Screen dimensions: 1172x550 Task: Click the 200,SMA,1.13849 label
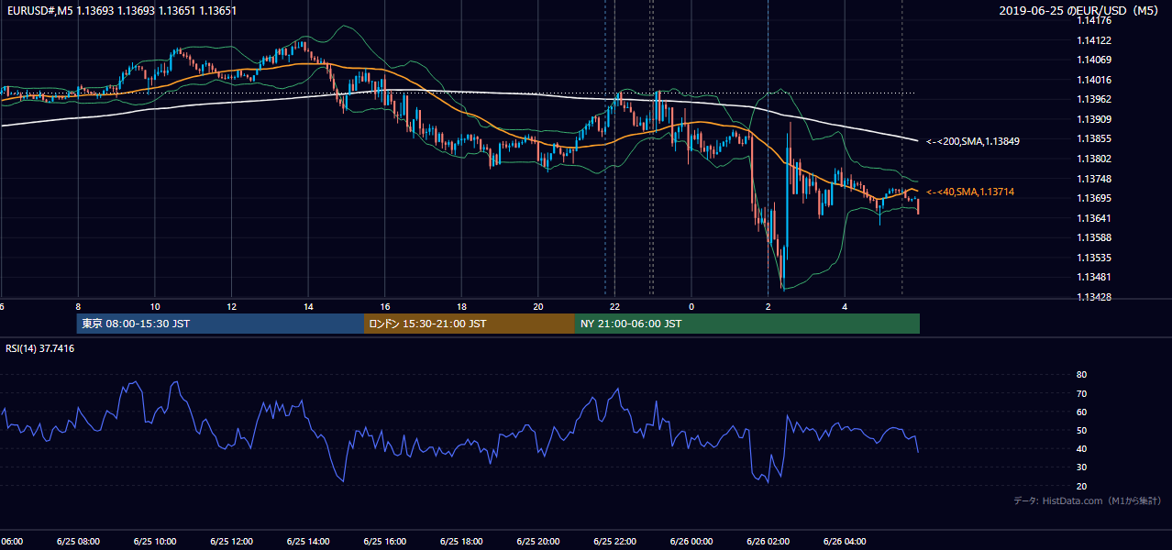tap(973, 141)
